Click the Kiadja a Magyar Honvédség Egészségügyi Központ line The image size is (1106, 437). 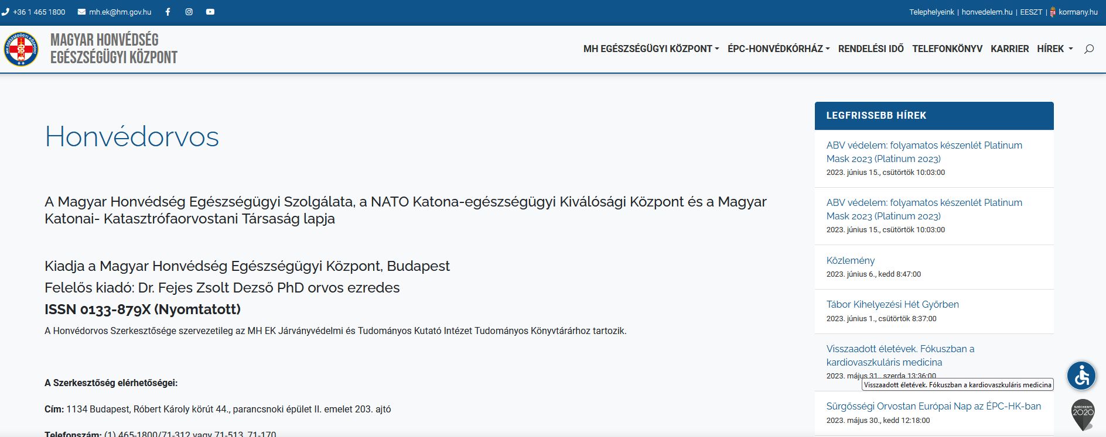pos(247,266)
